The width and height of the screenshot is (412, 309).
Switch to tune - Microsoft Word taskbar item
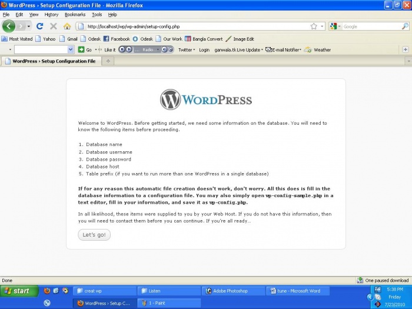click(298, 291)
